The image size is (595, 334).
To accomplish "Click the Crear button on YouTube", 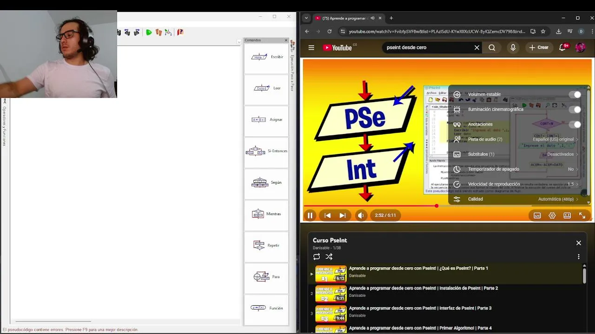I will [539, 47].
